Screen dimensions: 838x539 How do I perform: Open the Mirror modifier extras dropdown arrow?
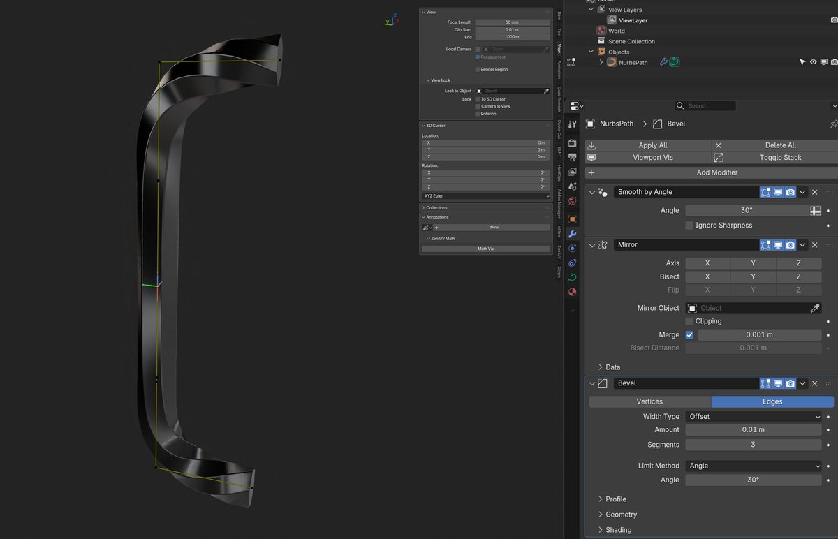pyautogui.click(x=802, y=245)
